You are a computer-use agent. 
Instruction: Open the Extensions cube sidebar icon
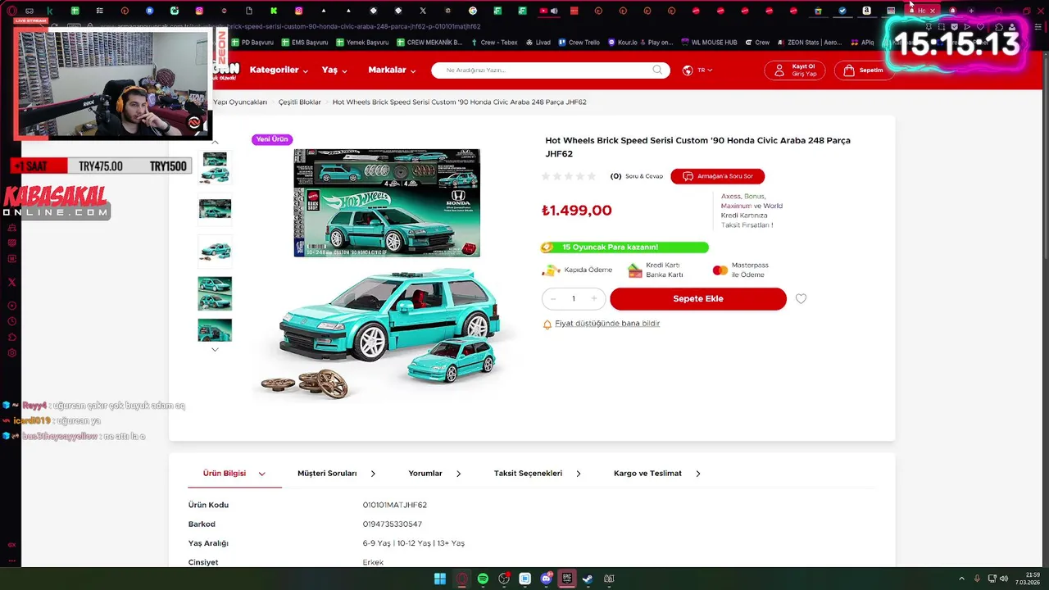pyautogui.click(x=11, y=337)
